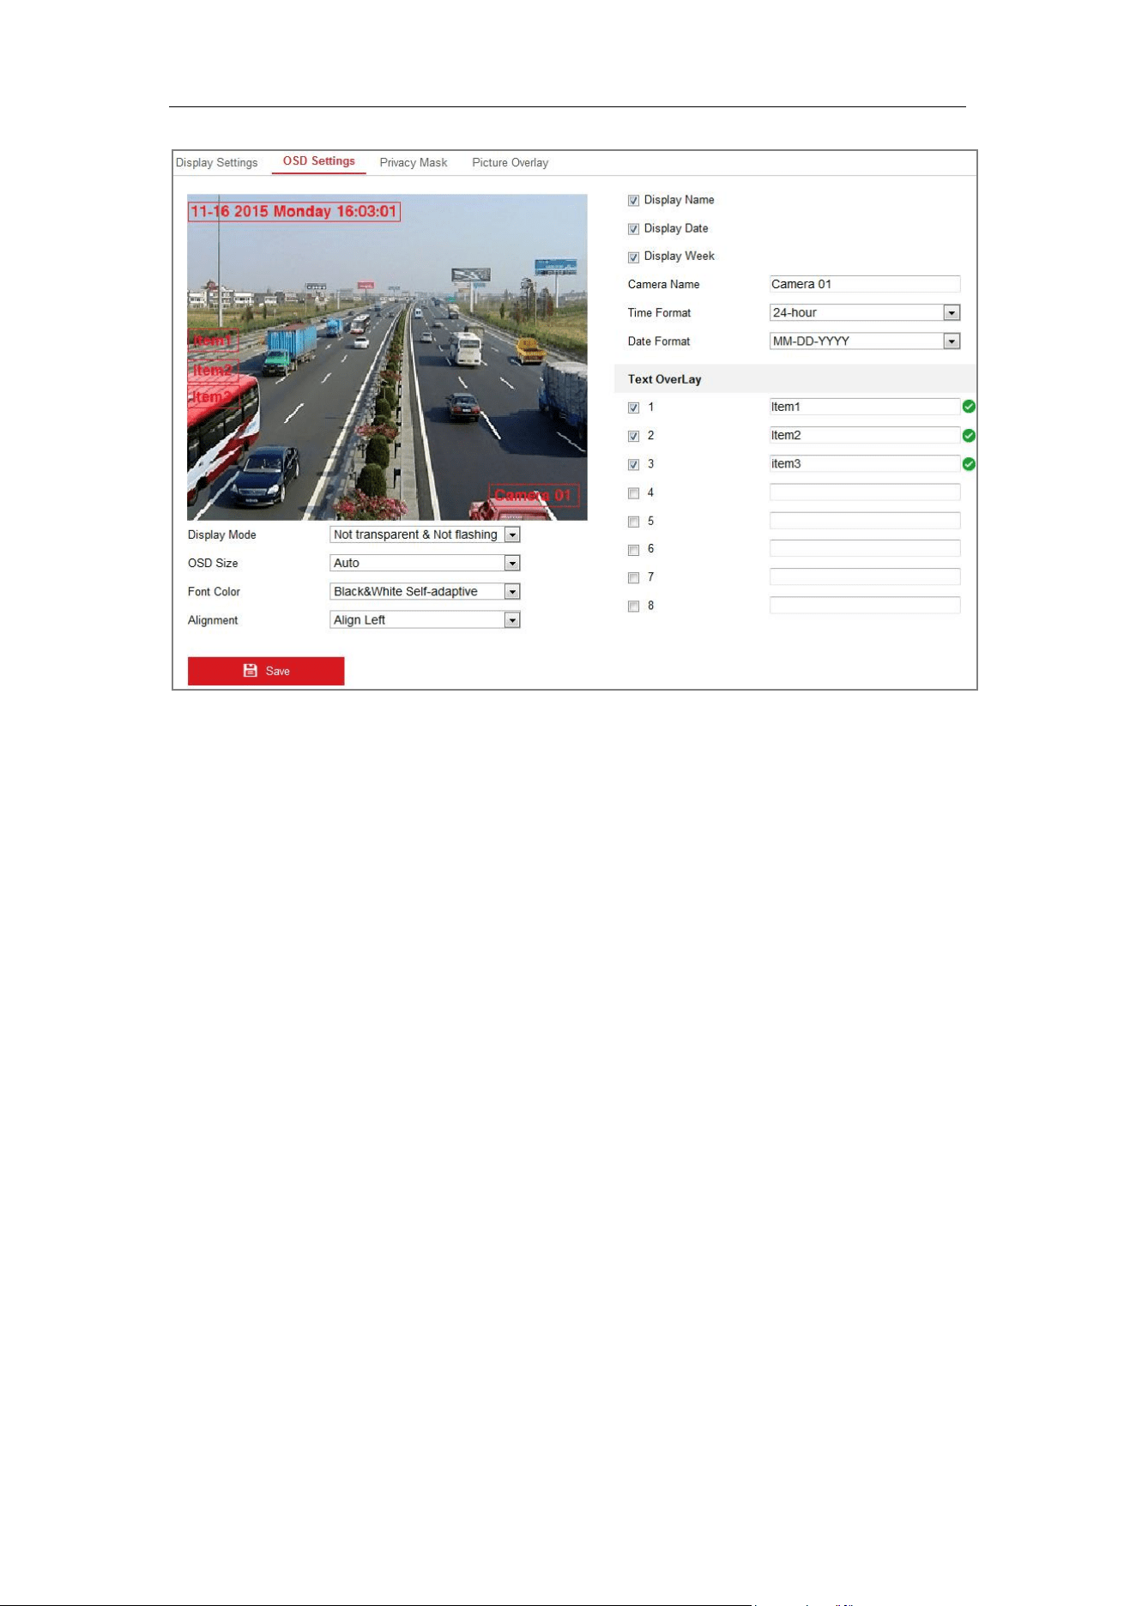Click the Save button
Screen dimensions: 1136x1606
[x=266, y=671]
